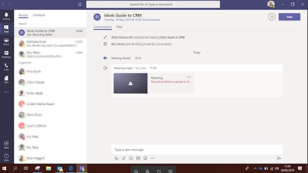Show more apps ellipsis in sidebar

coord(6,92)
